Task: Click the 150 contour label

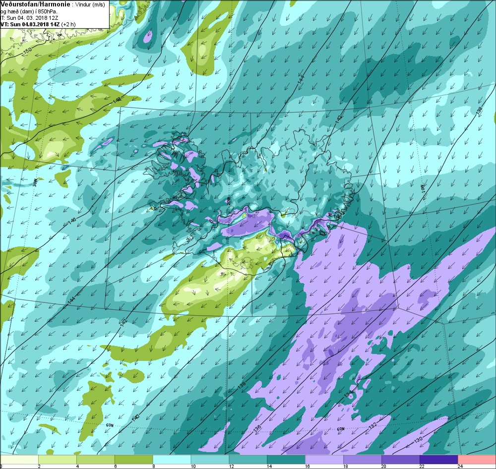Action: click(x=28, y=50)
